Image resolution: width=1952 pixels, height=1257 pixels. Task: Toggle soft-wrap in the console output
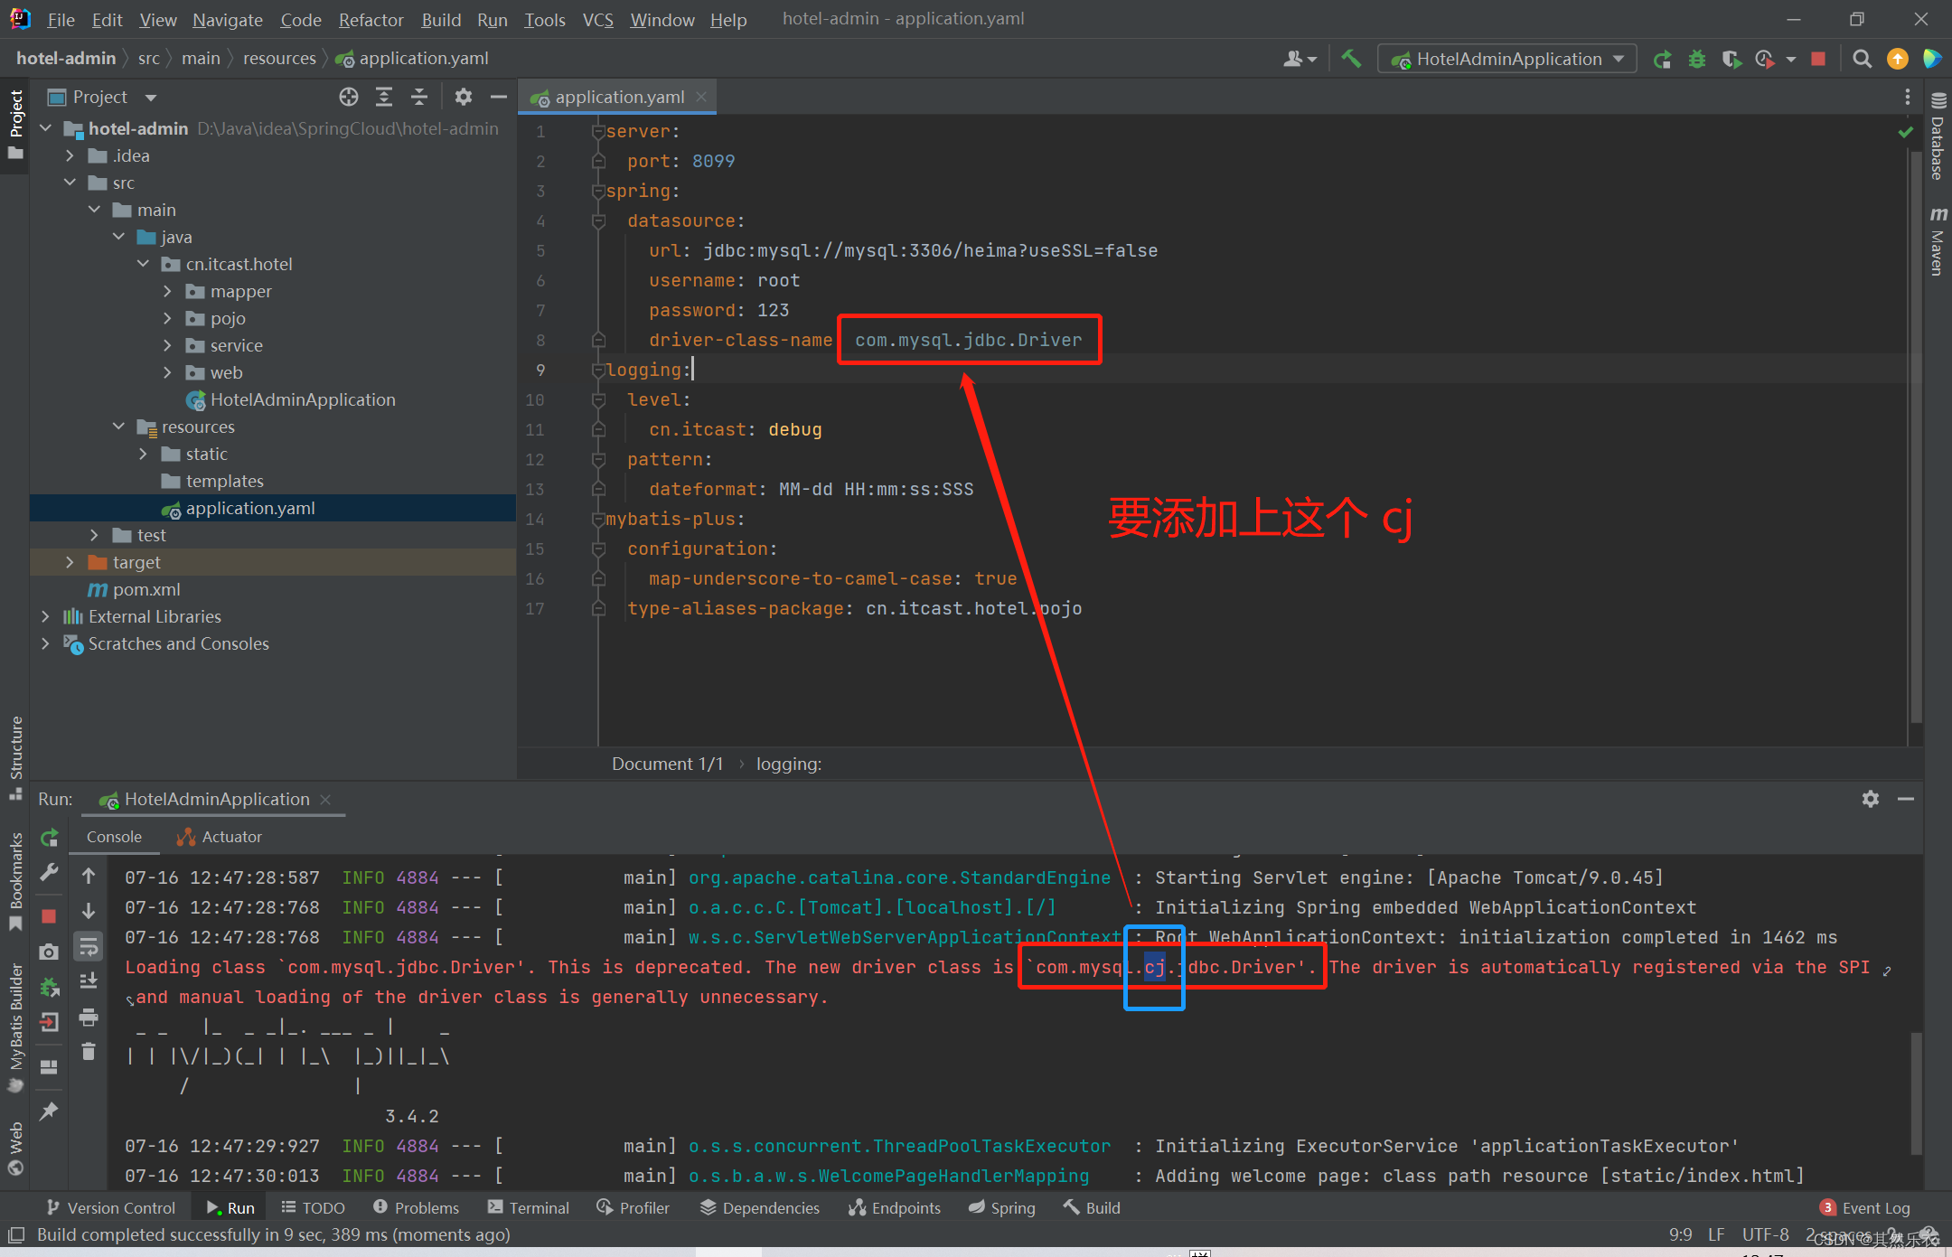[88, 947]
